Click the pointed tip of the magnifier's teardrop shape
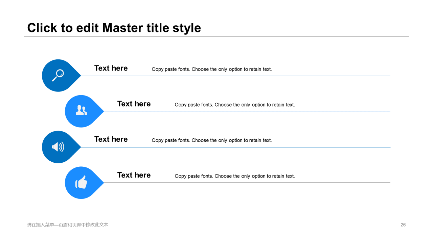The image size is (433, 243). pyautogui.click(x=80, y=76)
